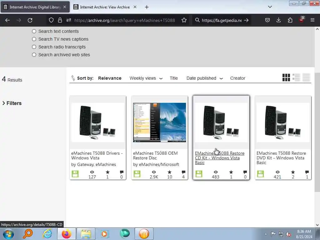Image resolution: width=320 pixels, height=240 pixels.
Task: Click thumbnail on Restore DVD Kit card
Action: (283, 122)
